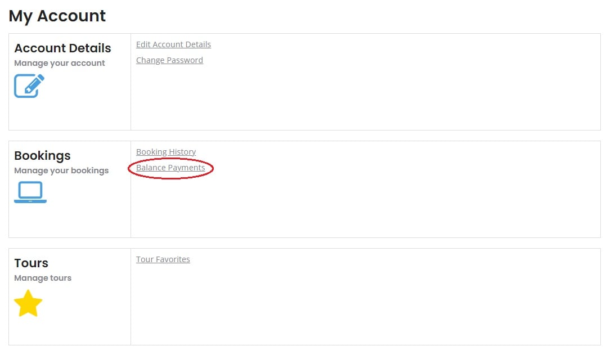Click the 'Manage your account' subtitle
Screen dimensions: 611x355
60,63
